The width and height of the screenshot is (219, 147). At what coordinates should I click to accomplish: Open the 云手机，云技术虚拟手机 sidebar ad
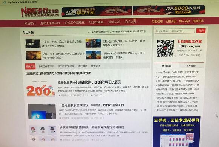point(177,132)
